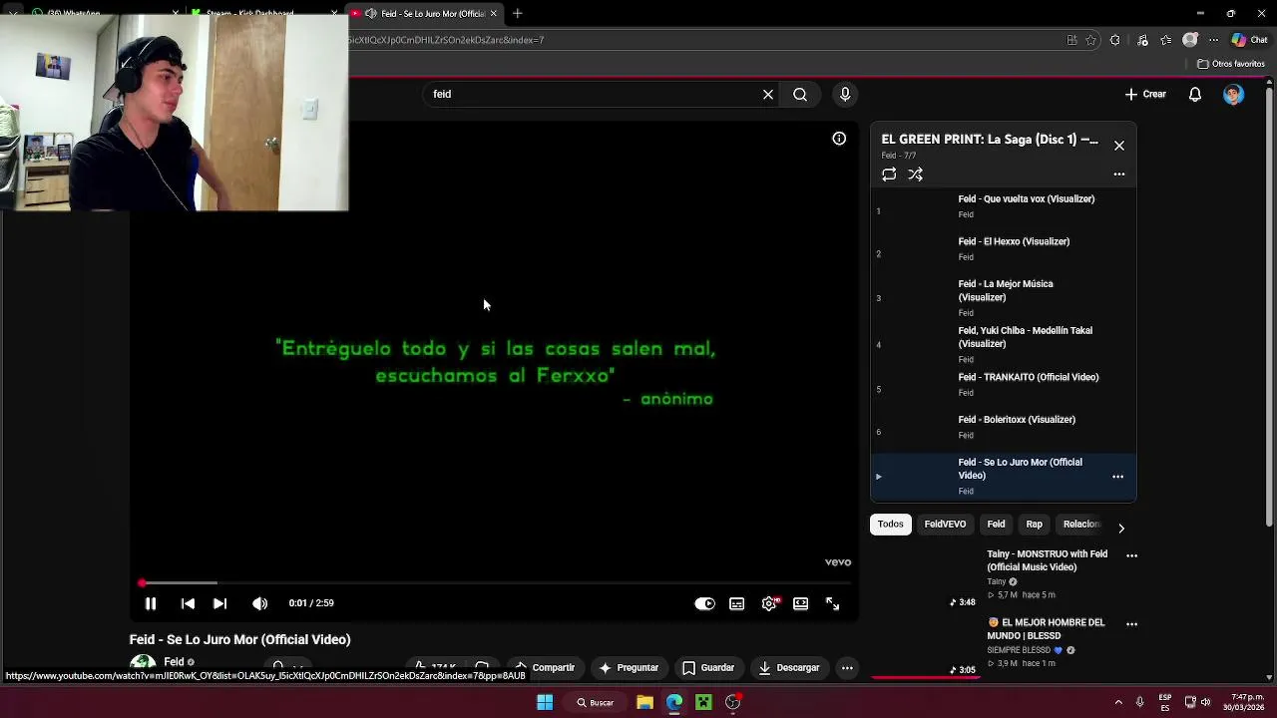Select the Rap filter chip
Viewport: 1277px width, 718px height.
pos(1034,525)
